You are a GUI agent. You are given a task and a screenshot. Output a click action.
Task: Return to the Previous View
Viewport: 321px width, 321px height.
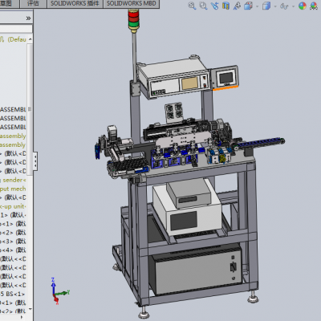pyautogui.click(x=214, y=6)
